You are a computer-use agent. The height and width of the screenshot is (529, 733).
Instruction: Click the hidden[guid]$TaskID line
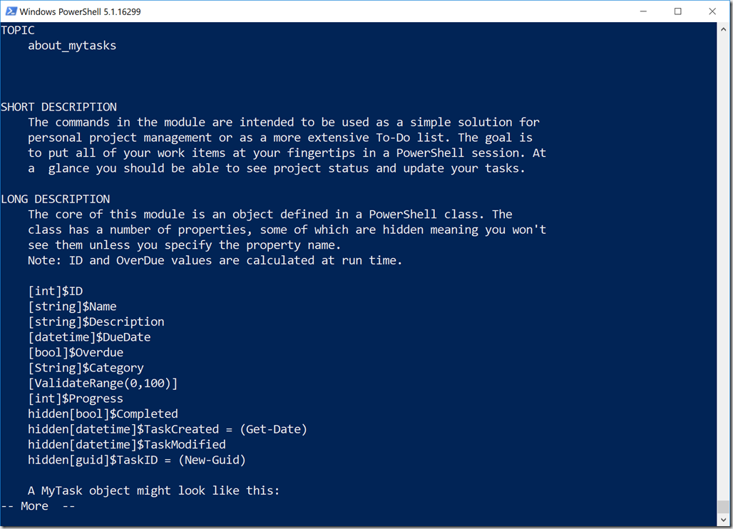136,460
